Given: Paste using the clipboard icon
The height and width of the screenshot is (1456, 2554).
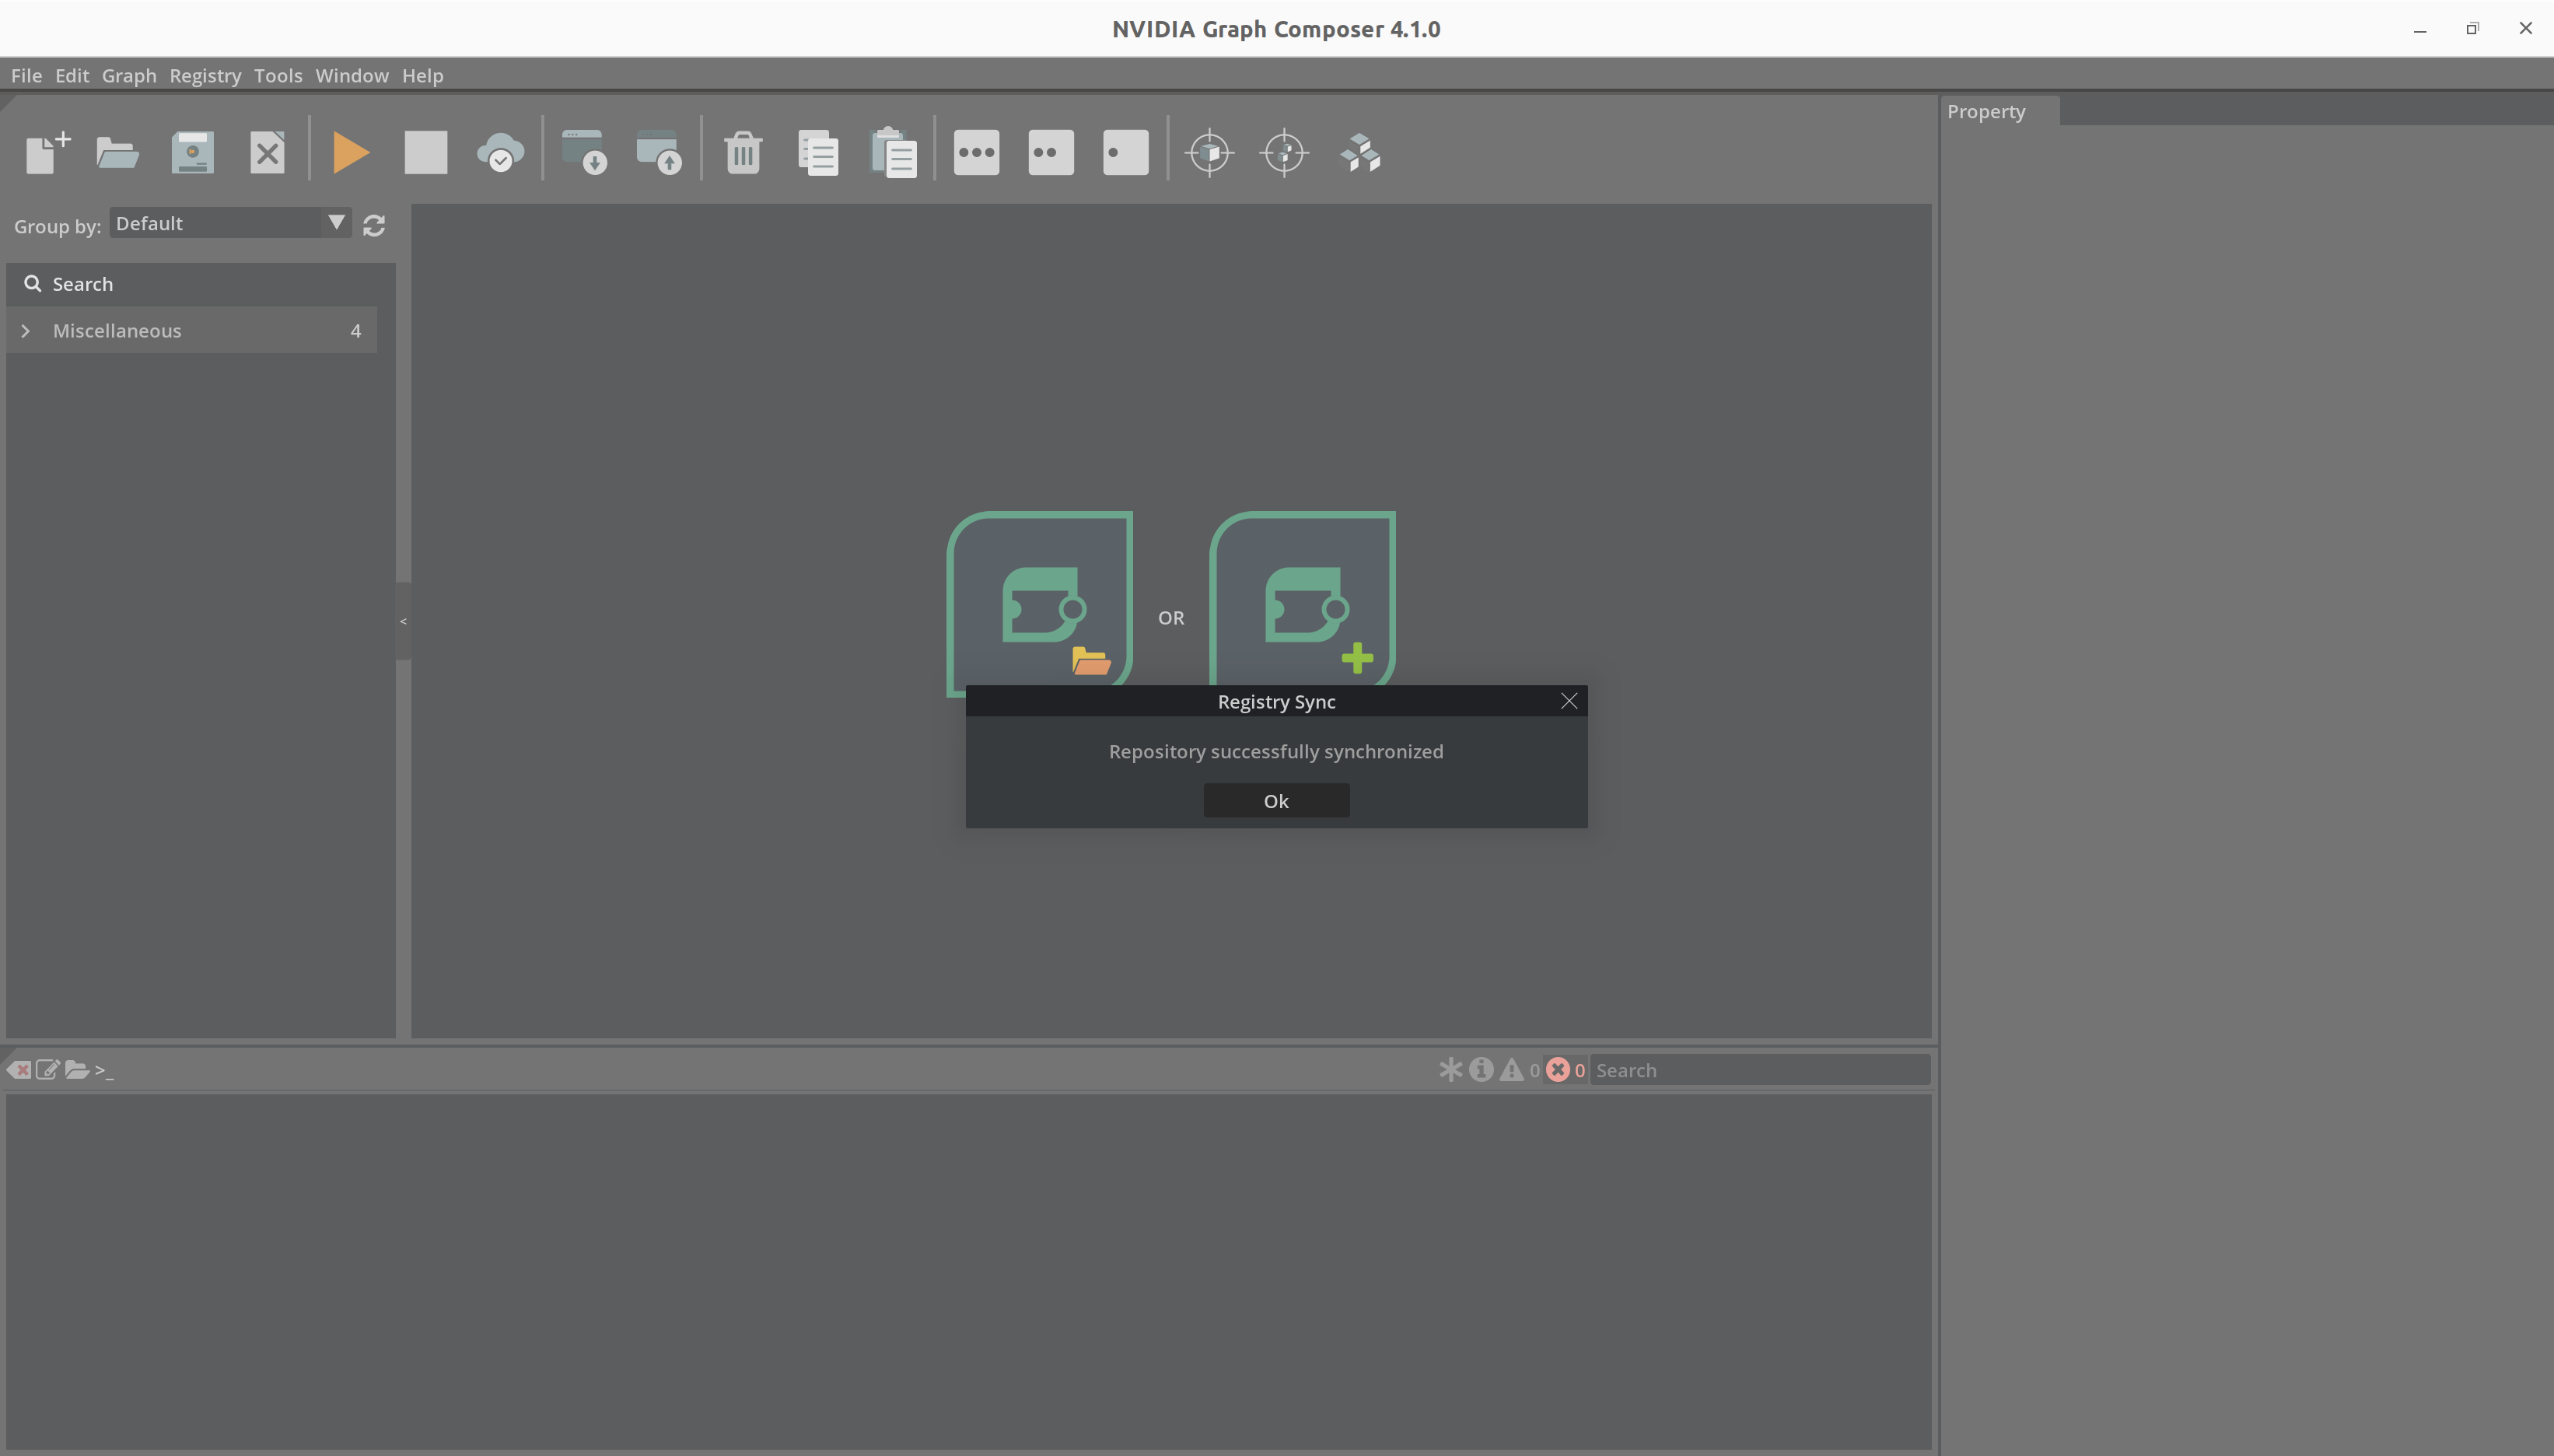Looking at the screenshot, I should [x=893, y=152].
